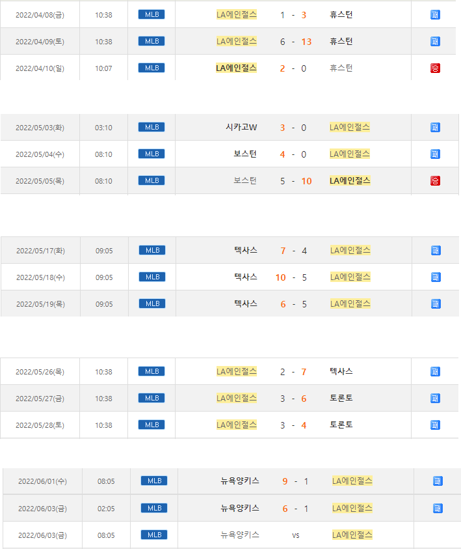The width and height of the screenshot is (461, 549).
Task: Click the loss icon for the 2022/05/18 game
Action: (436, 277)
